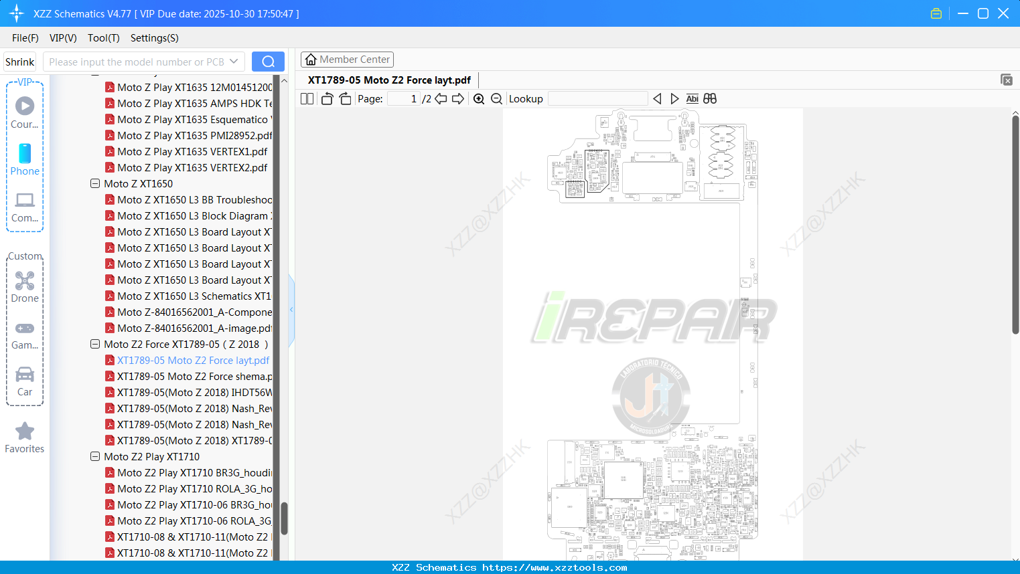The height and width of the screenshot is (574, 1020).
Task: Click the file tree vertical scrollbar thumb
Action: coord(284,518)
